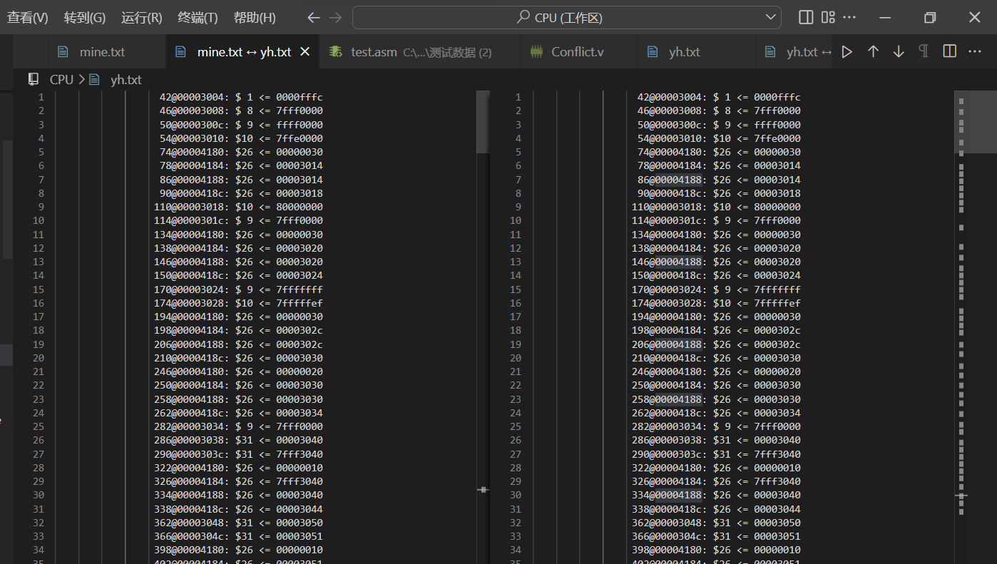
Task: Go to next change with down arrow
Action: click(x=899, y=52)
